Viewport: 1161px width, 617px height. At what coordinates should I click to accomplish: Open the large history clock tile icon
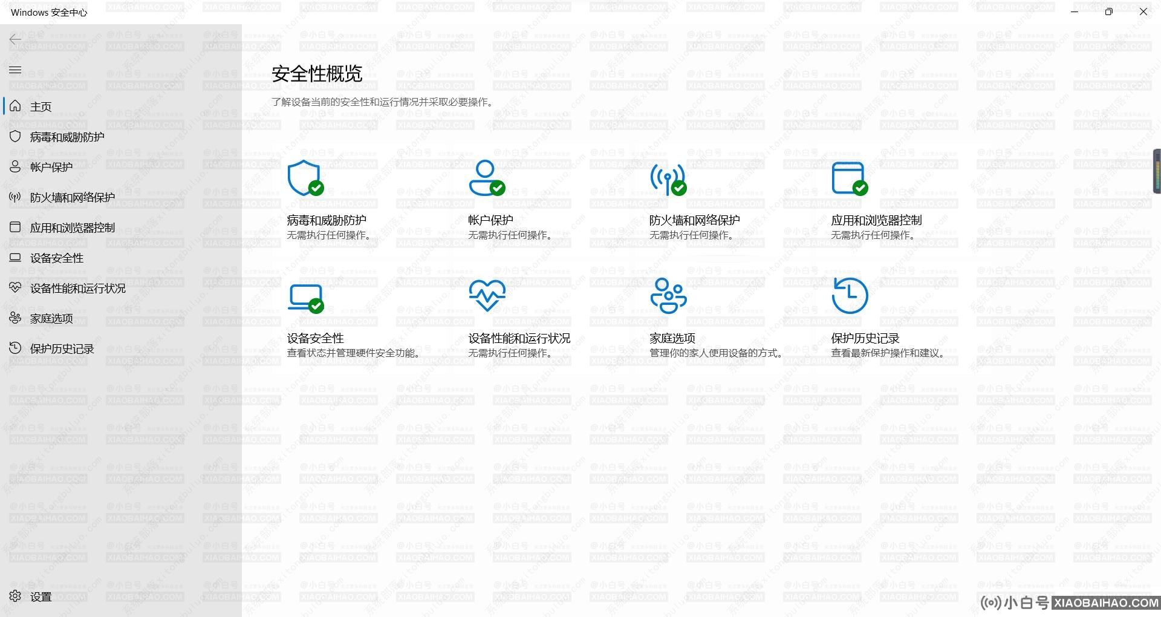(850, 296)
